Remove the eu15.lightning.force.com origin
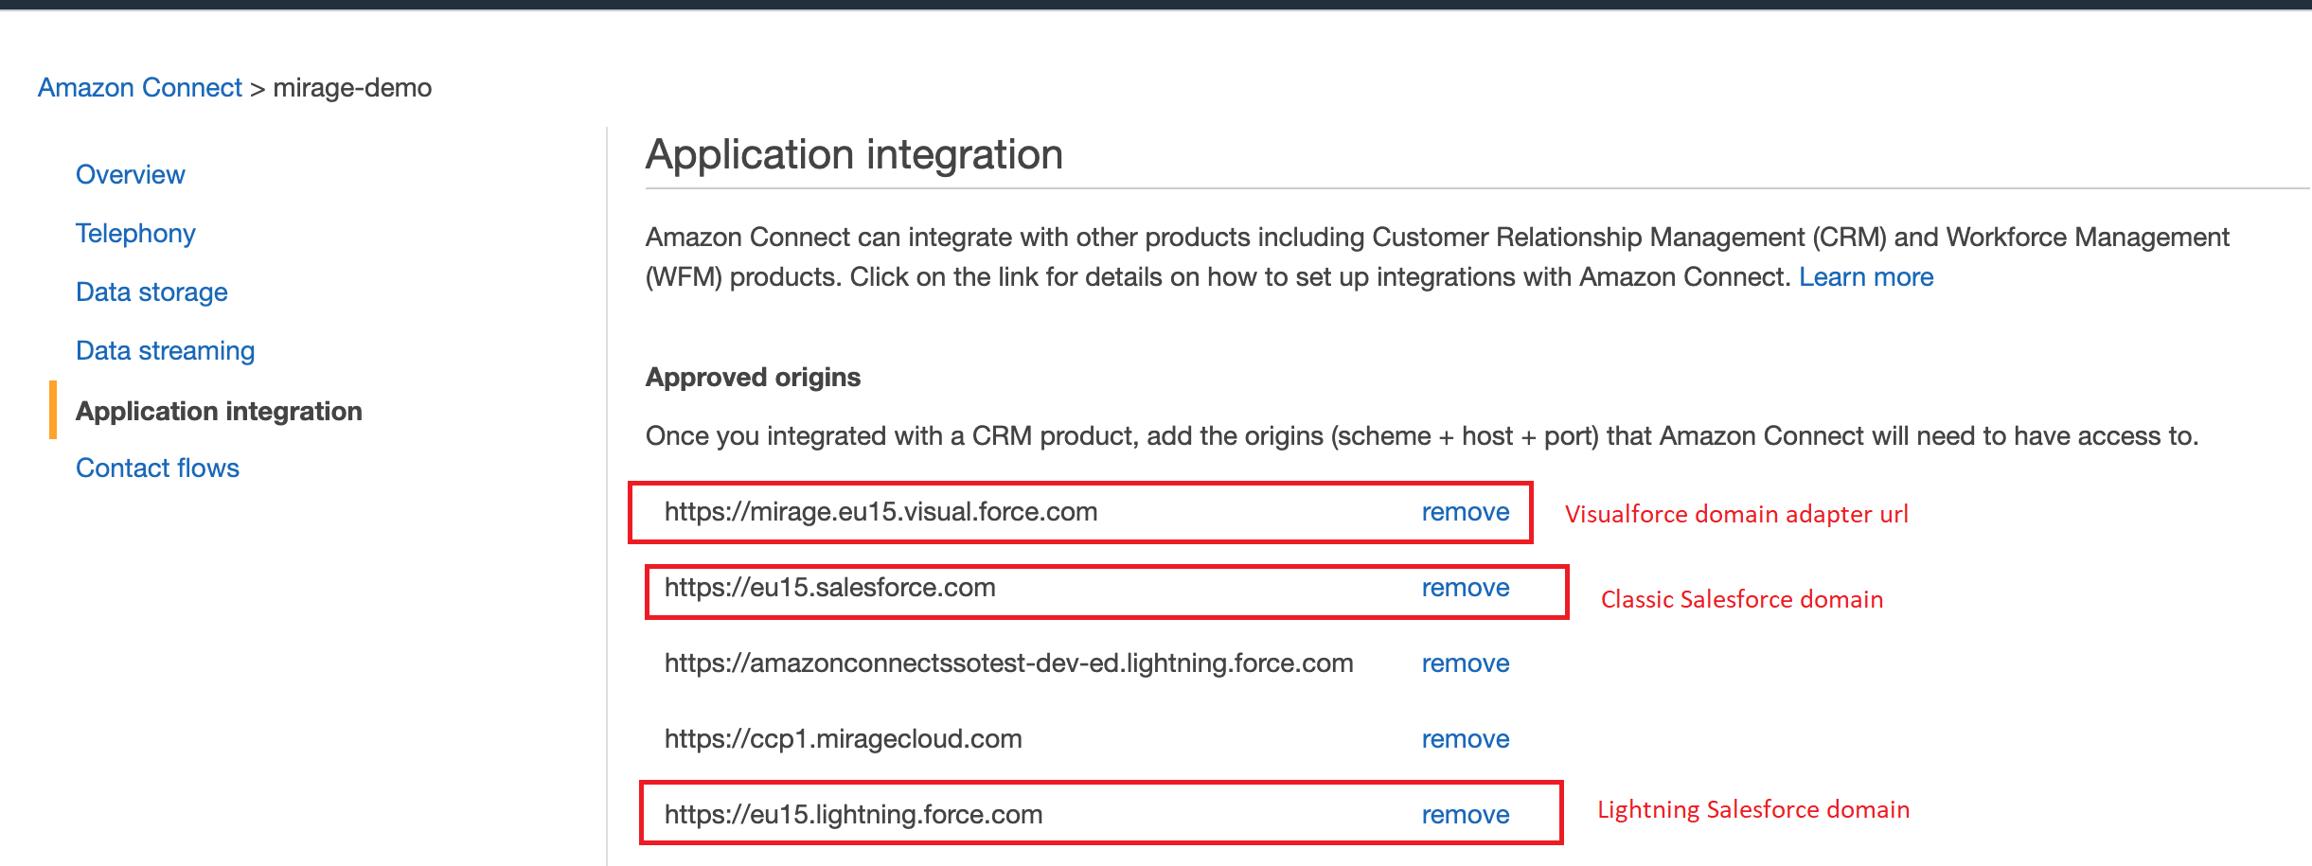This screenshot has height=866, width=2312. pyautogui.click(x=1466, y=815)
